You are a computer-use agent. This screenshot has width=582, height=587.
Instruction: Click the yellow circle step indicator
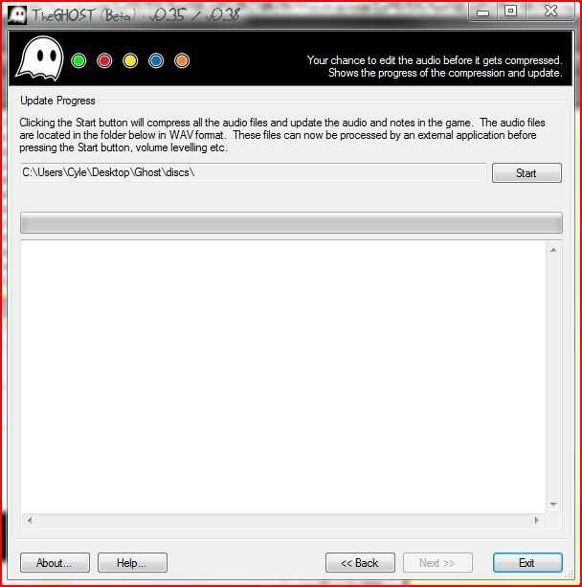(130, 60)
